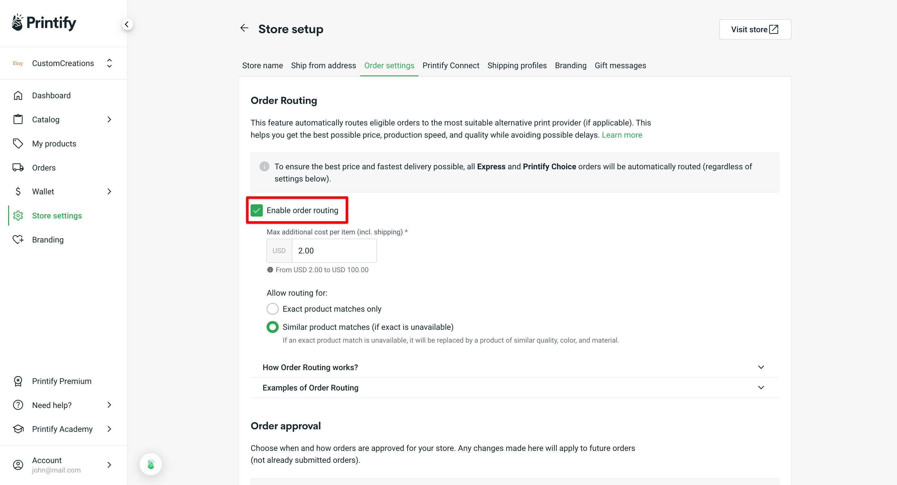This screenshot has height=485, width=897.
Task: Uncheck Enable order routing
Action: 257,210
